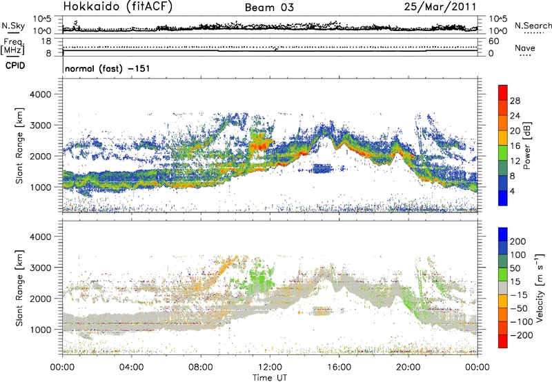Select the date '25/Mar/2011'
This screenshot has width=552, height=382.
tap(440, 7)
